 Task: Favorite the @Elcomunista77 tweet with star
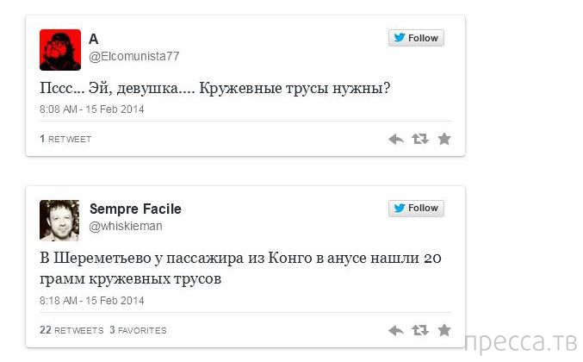click(444, 139)
